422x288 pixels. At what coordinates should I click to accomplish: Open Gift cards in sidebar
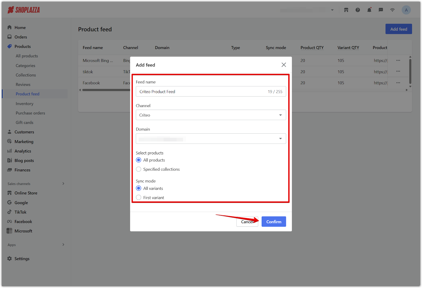point(25,123)
